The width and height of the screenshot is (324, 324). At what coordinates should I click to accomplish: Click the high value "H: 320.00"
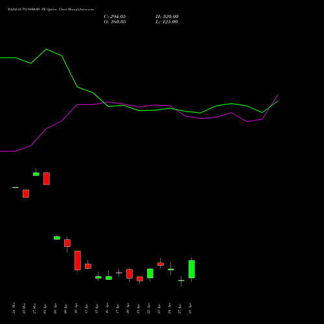(x=167, y=17)
